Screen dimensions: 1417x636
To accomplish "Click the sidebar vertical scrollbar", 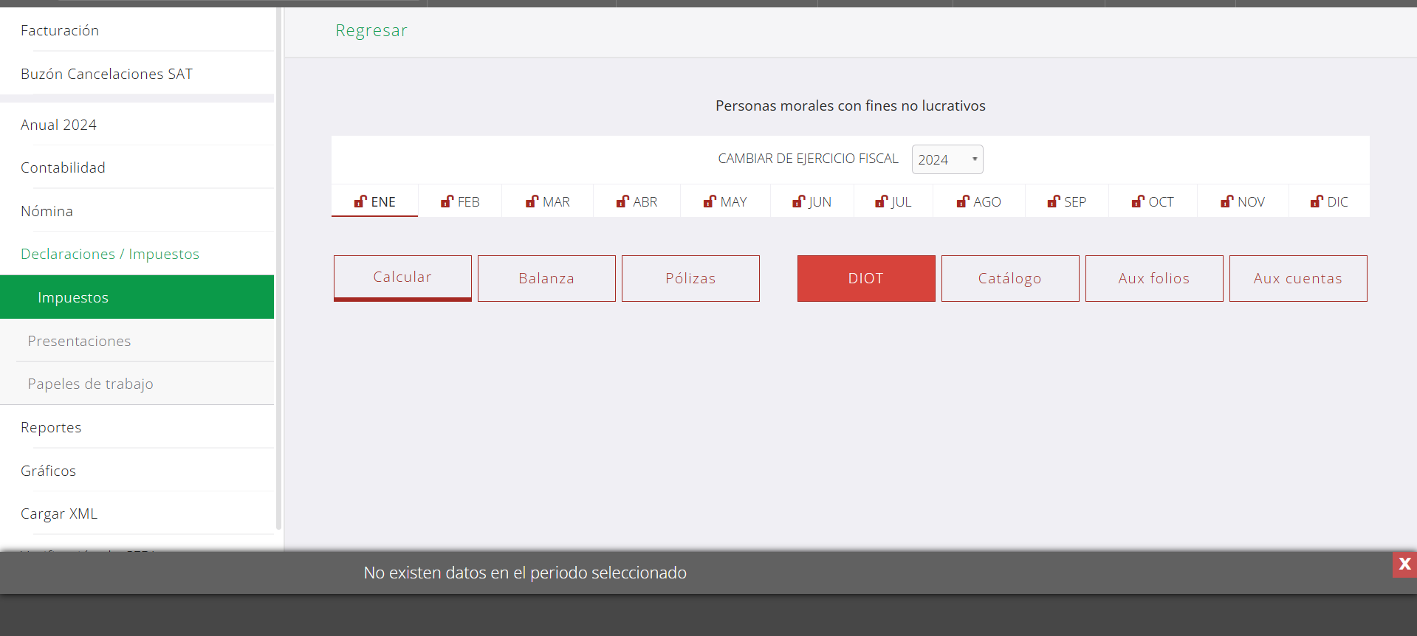I will click(278, 266).
